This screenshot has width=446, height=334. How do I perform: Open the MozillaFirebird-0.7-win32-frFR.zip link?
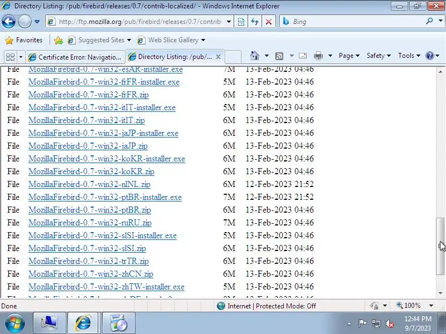click(89, 95)
